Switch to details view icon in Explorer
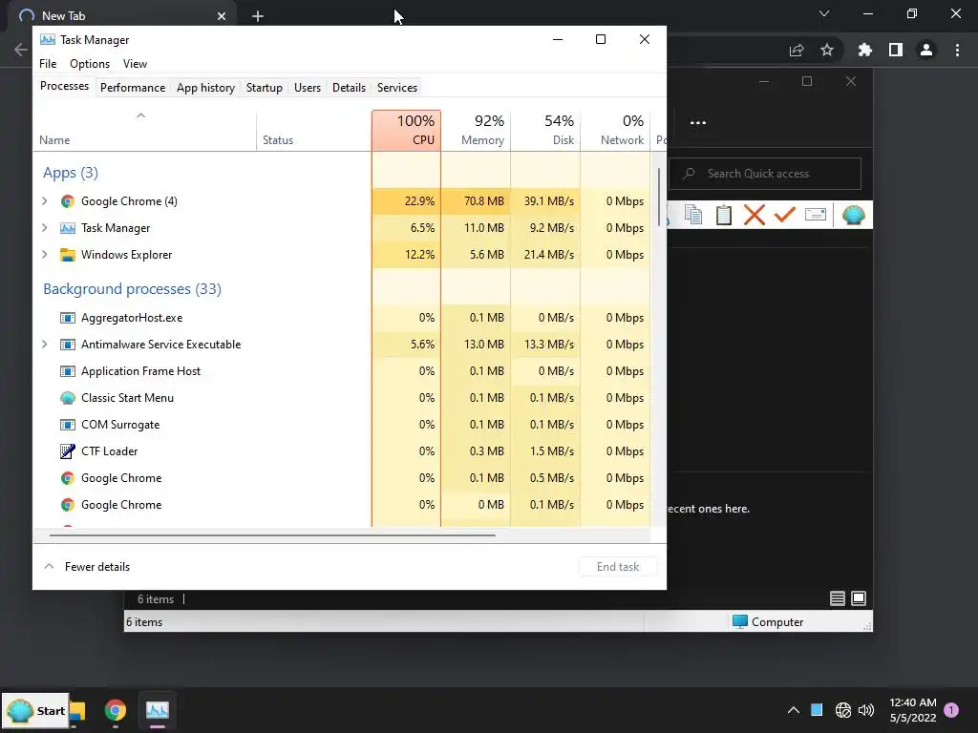The height and width of the screenshot is (733, 978). [x=837, y=599]
